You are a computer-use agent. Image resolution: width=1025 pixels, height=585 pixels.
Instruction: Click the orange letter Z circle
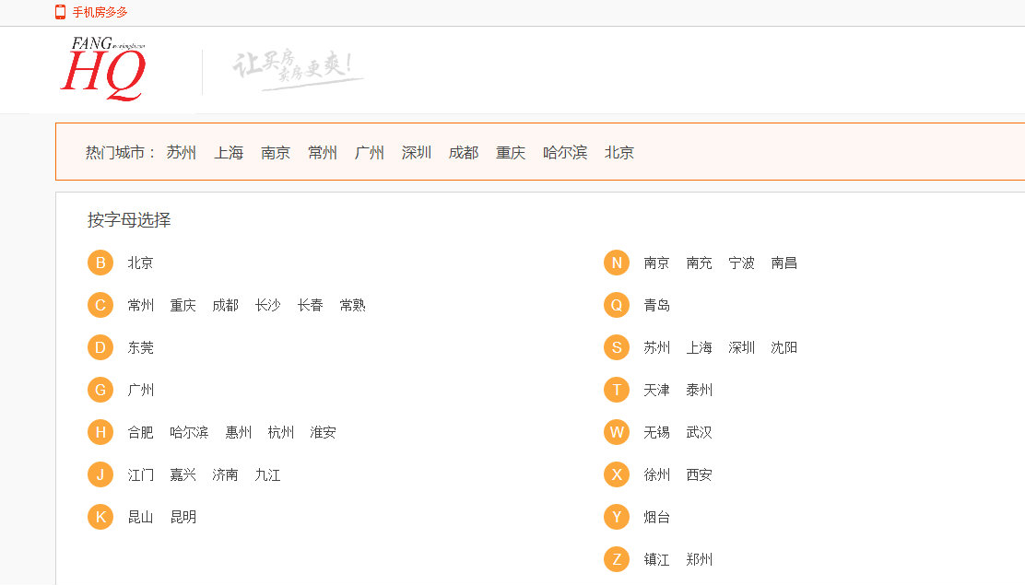pyautogui.click(x=617, y=559)
